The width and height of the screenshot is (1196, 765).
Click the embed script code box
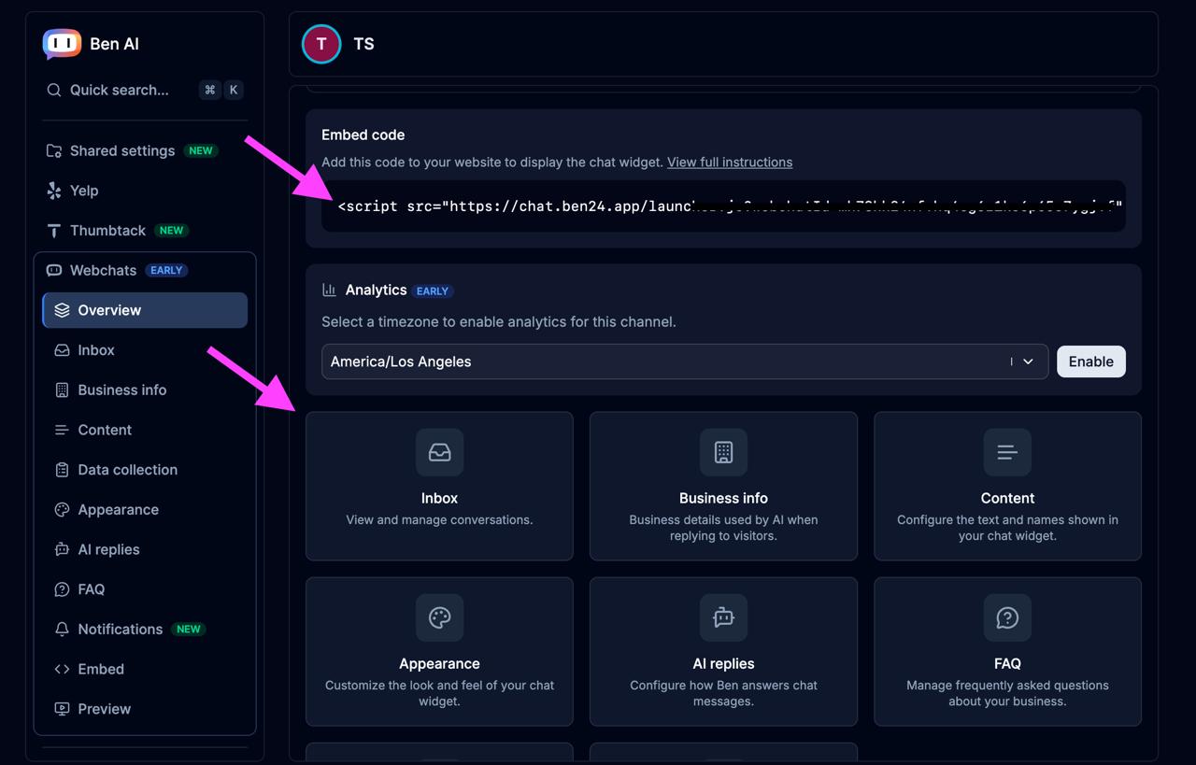point(723,205)
